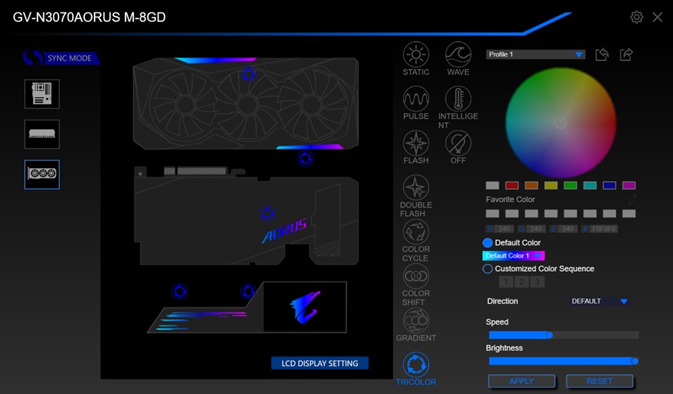Switch to the RAM memory device tab
This screenshot has height=394, width=673.
tap(42, 134)
